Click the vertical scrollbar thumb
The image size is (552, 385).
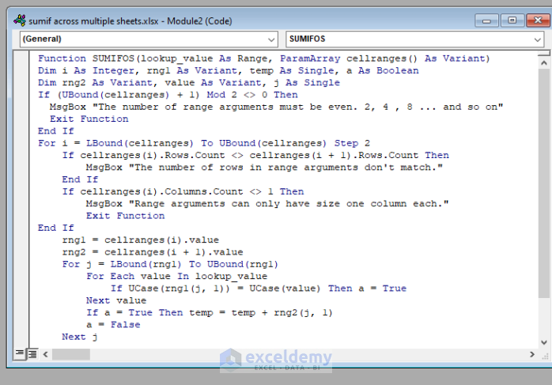point(543,183)
